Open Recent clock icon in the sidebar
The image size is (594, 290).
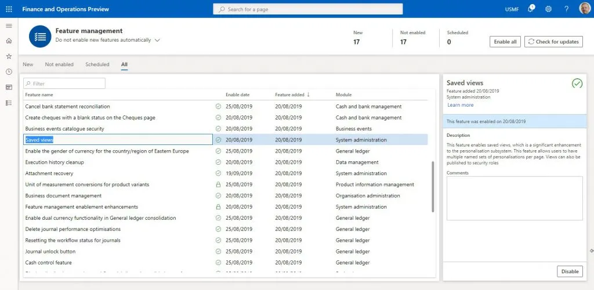[x=9, y=72]
